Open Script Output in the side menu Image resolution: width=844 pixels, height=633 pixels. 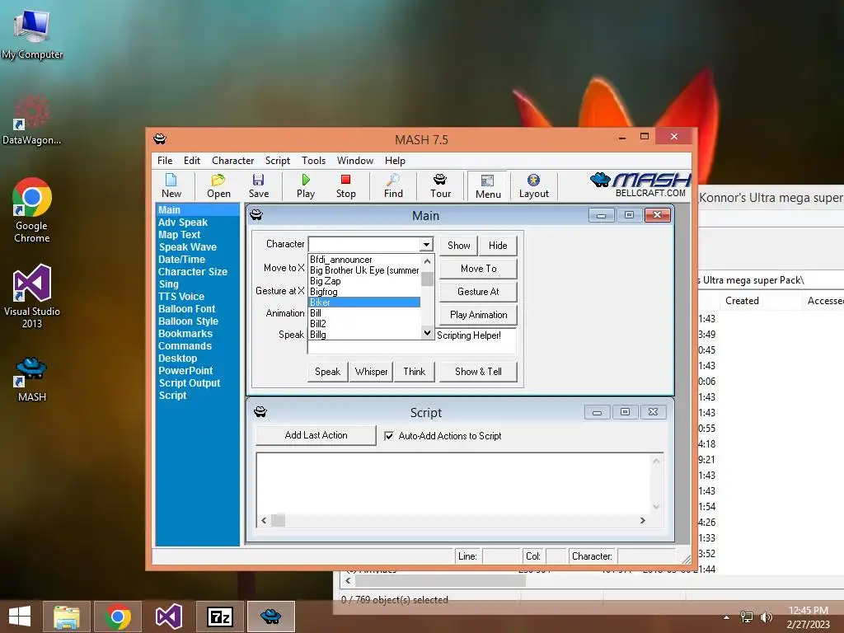point(189,383)
